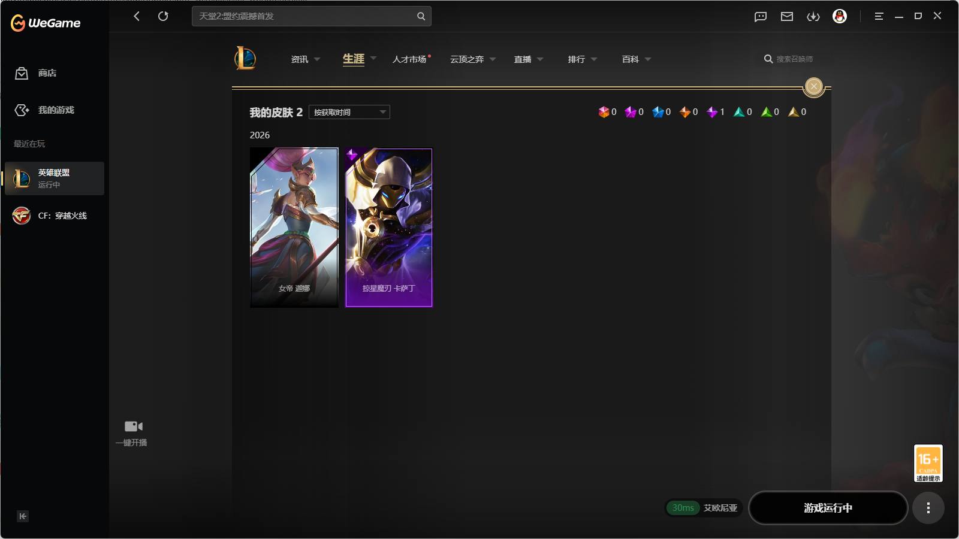Click the WeGame logo
Image resolution: width=959 pixels, height=539 pixels.
[46, 23]
